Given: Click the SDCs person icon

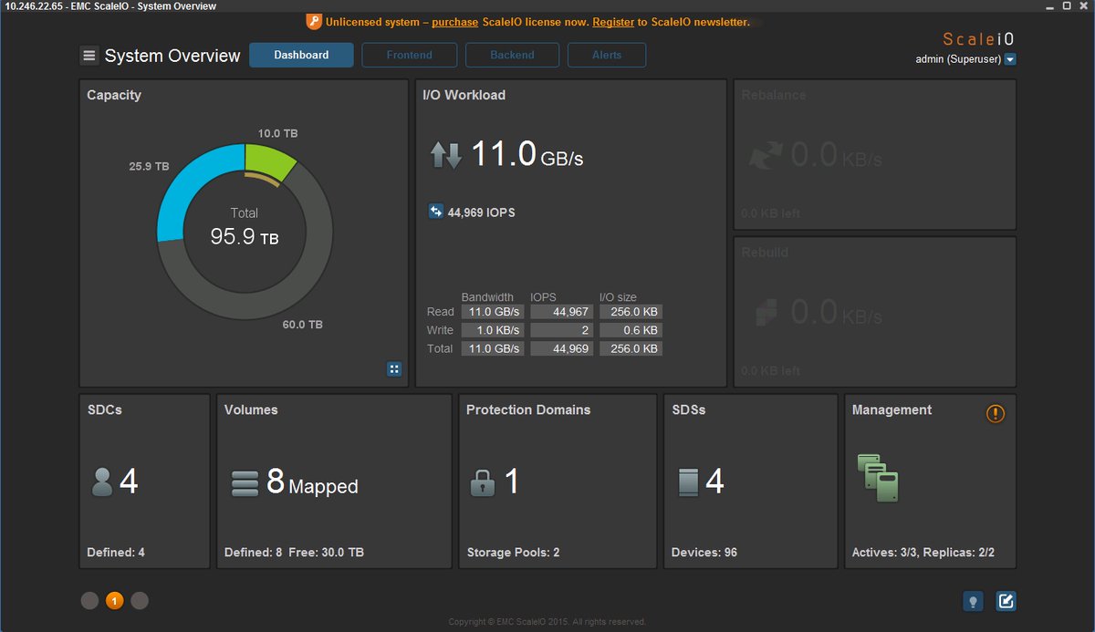Looking at the screenshot, I should coord(102,482).
